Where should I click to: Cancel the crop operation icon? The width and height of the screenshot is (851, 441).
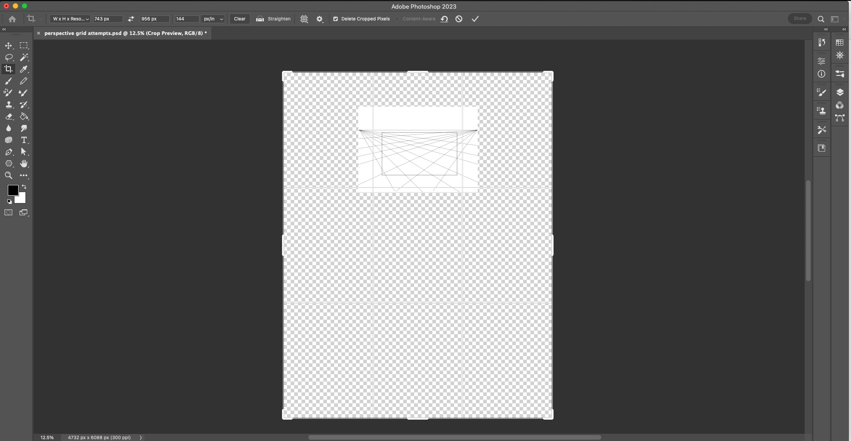click(x=459, y=19)
